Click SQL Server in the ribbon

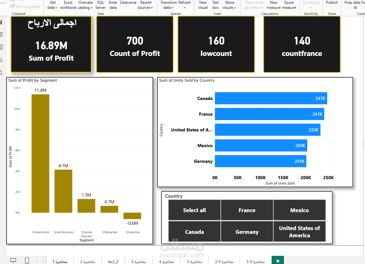100,5
